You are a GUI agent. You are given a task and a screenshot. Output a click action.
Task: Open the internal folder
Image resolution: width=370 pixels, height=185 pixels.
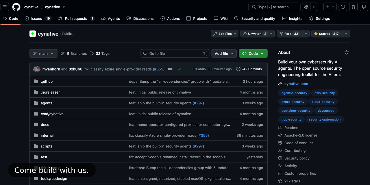(x=47, y=136)
